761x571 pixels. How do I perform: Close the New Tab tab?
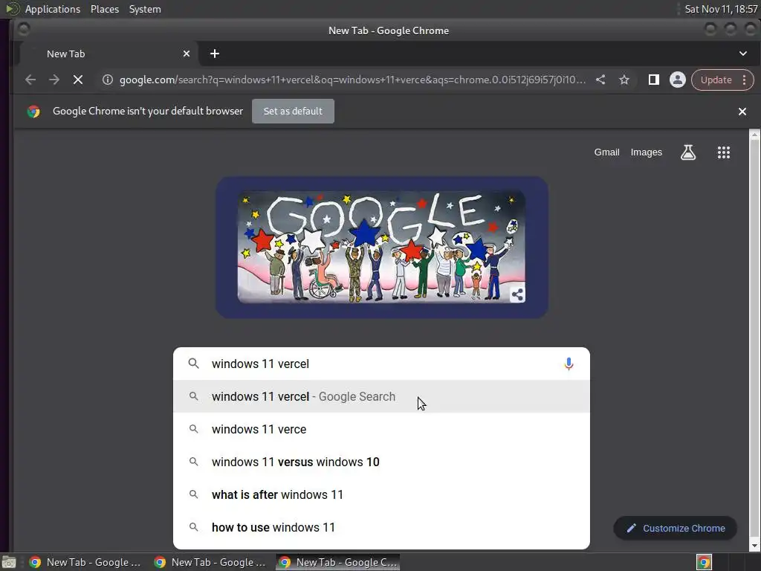(187, 54)
